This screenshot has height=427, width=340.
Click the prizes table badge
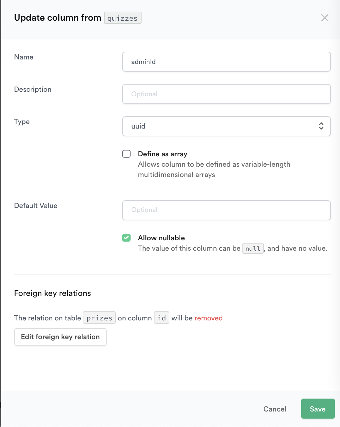pos(99,318)
